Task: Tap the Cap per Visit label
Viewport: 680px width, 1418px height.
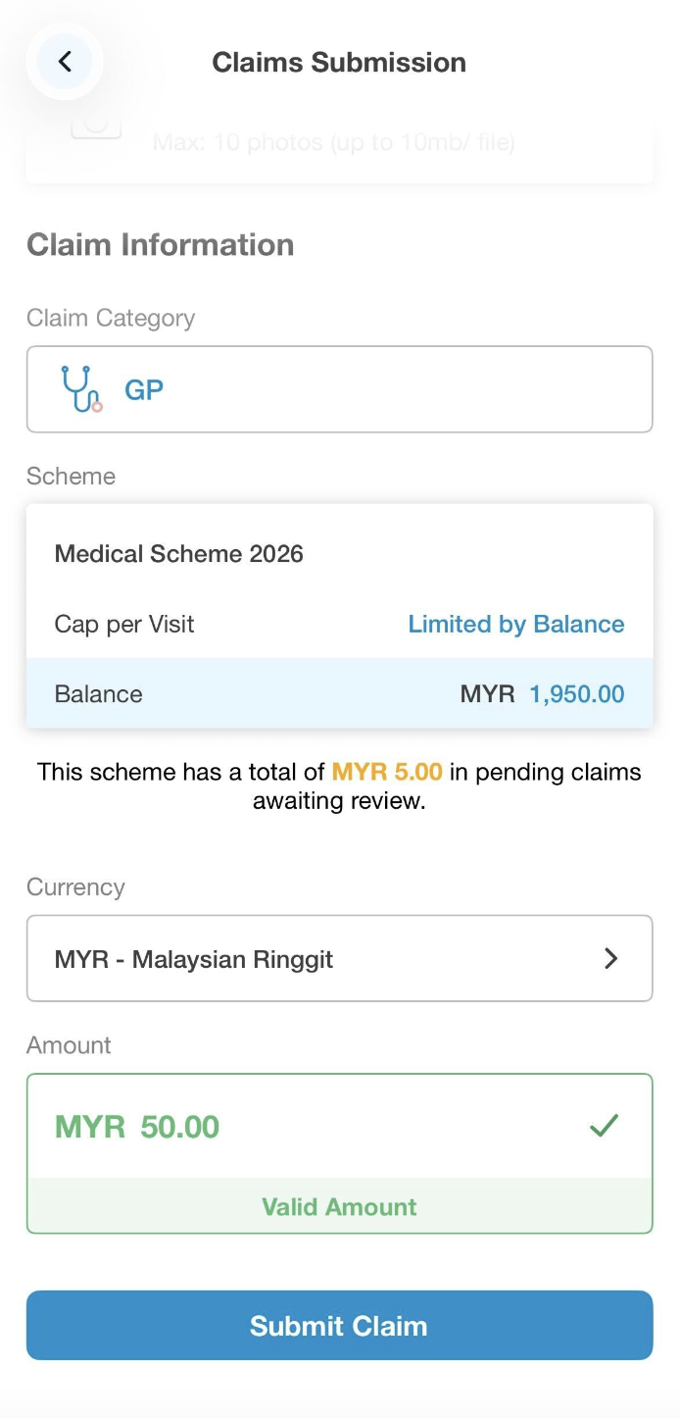Action: point(124,625)
